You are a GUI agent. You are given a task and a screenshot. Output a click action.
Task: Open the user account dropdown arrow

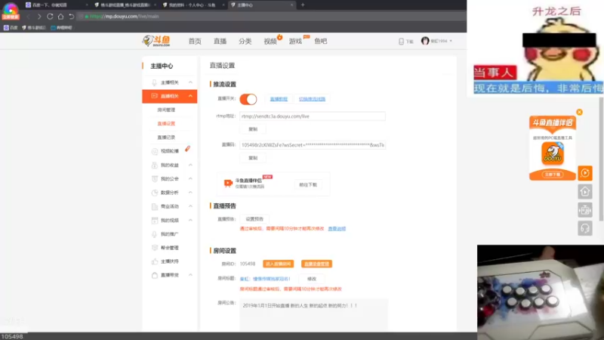[451, 41]
